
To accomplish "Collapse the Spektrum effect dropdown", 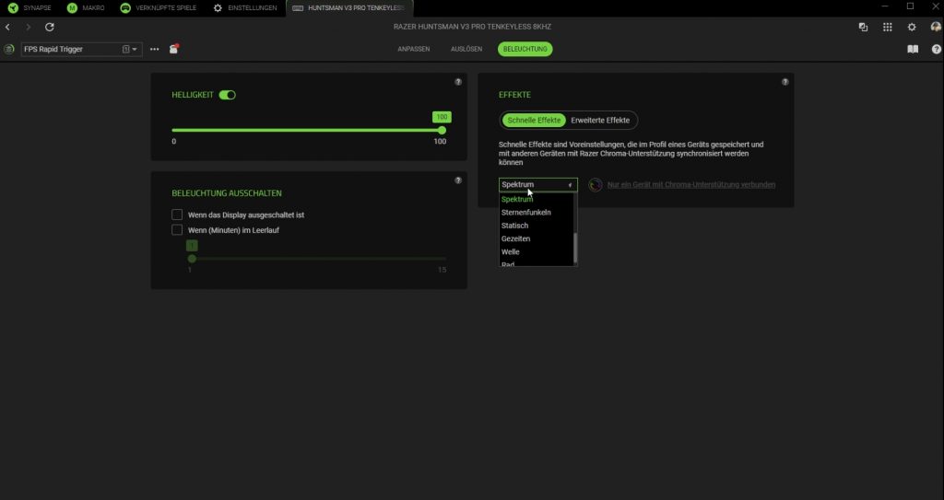I will pyautogui.click(x=538, y=185).
